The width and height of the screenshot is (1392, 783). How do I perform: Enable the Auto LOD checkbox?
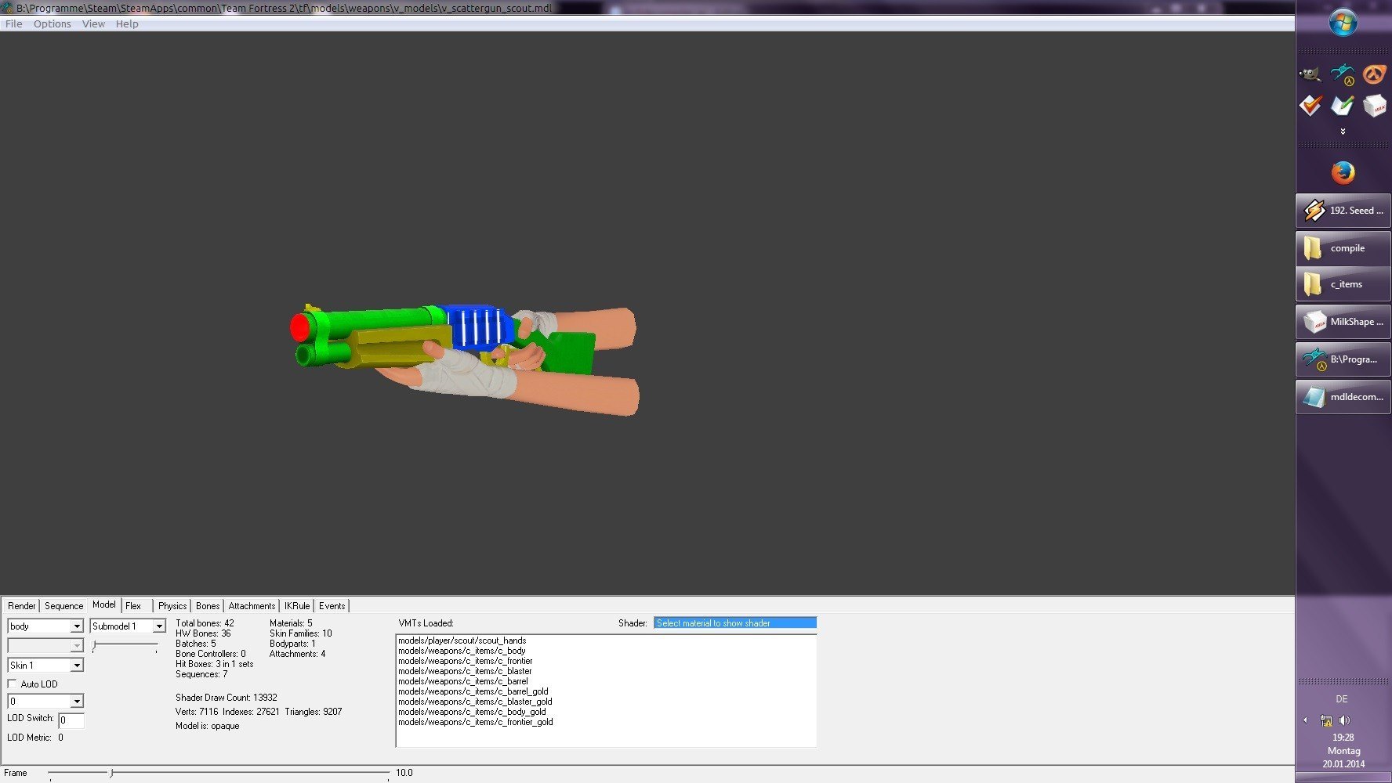point(13,684)
